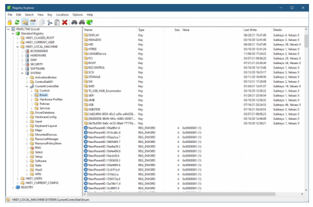This screenshot has height=207, width=313.
Task: Click the folder icon of the DISPLAY key
Action: click(x=86, y=35)
